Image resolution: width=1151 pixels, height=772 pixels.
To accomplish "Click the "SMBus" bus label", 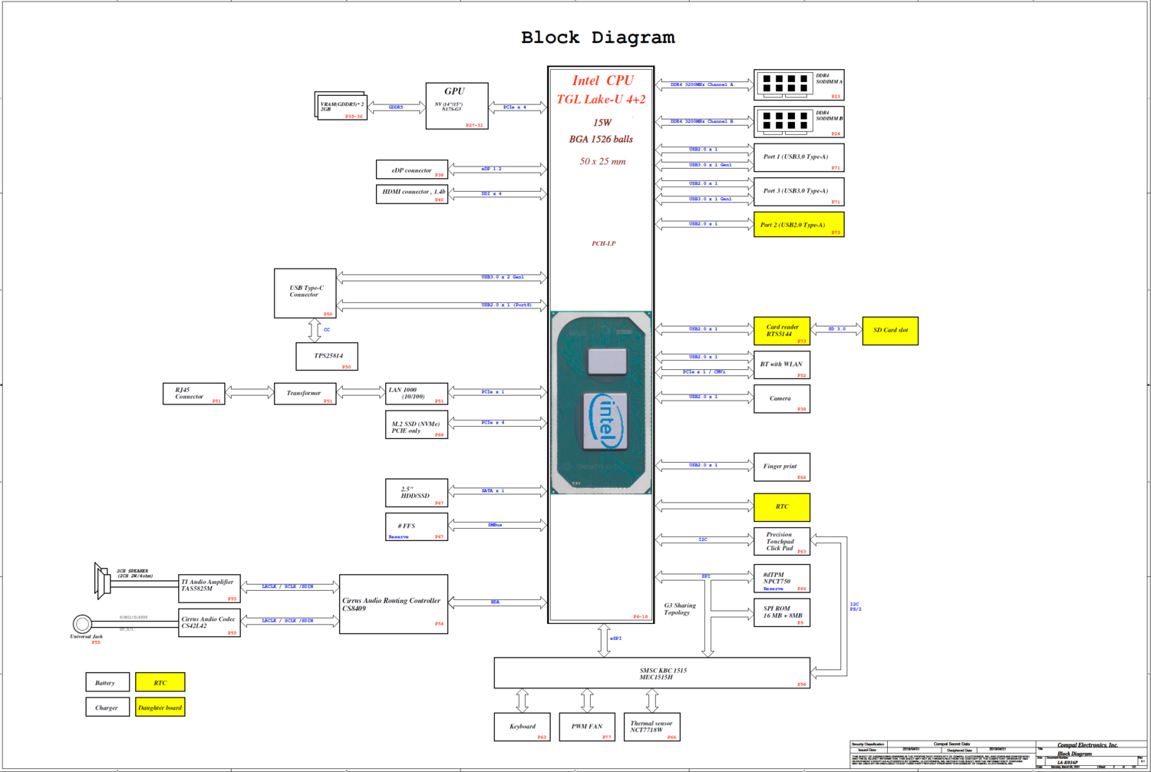I will point(495,525).
